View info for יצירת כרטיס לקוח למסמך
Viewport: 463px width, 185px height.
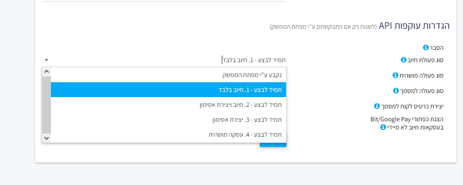377,106
